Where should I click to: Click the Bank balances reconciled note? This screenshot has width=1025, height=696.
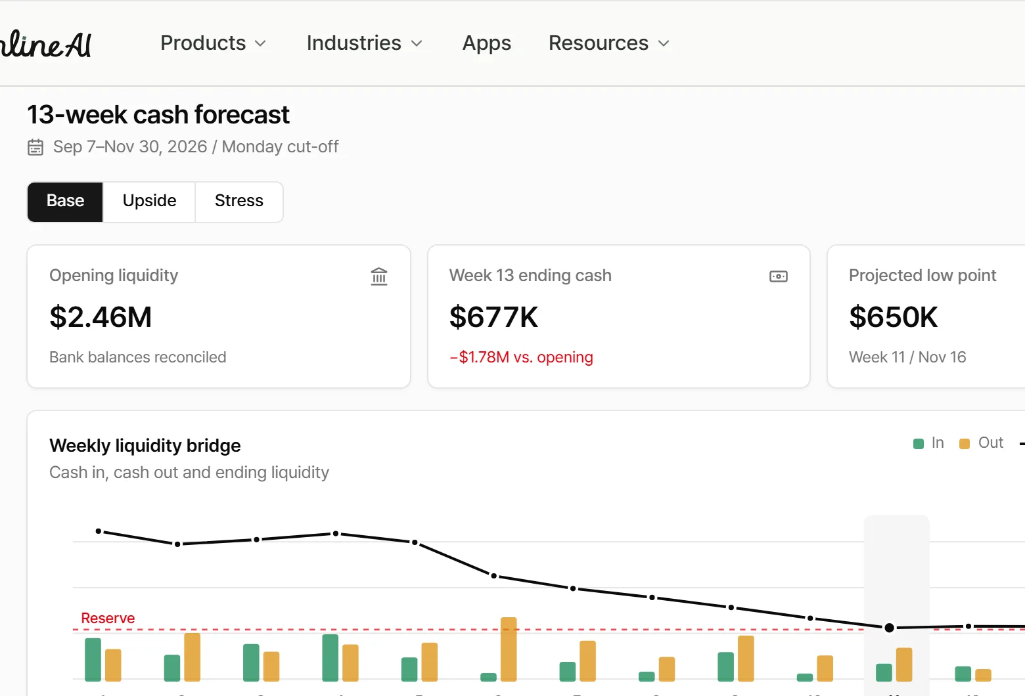[138, 357]
